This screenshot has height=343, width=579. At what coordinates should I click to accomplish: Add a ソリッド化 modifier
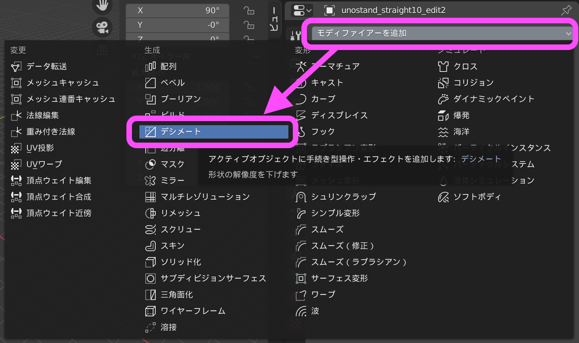pos(174,262)
